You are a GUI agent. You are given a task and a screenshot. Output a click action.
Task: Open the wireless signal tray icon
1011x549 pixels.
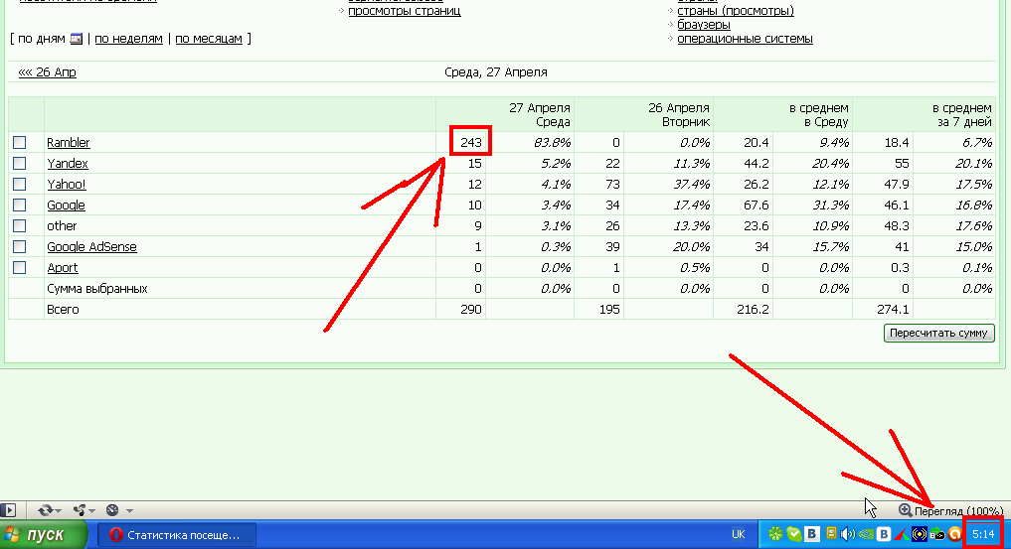920,534
